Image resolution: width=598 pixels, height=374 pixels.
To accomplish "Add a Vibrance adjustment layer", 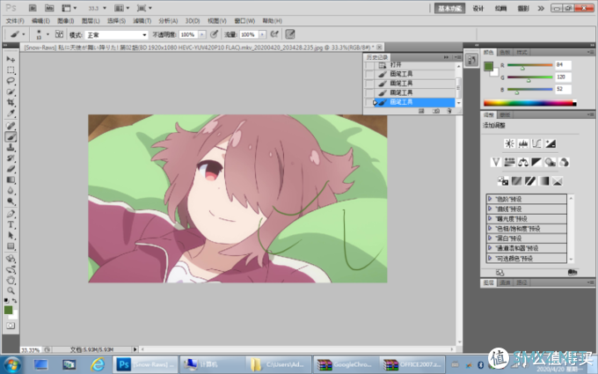I will pyautogui.click(x=496, y=162).
